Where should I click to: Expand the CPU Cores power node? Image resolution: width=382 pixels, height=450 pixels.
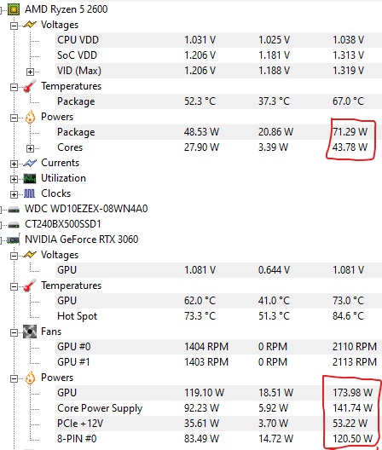(30, 148)
